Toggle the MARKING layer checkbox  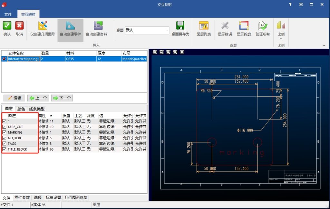pyautogui.click(x=4, y=132)
